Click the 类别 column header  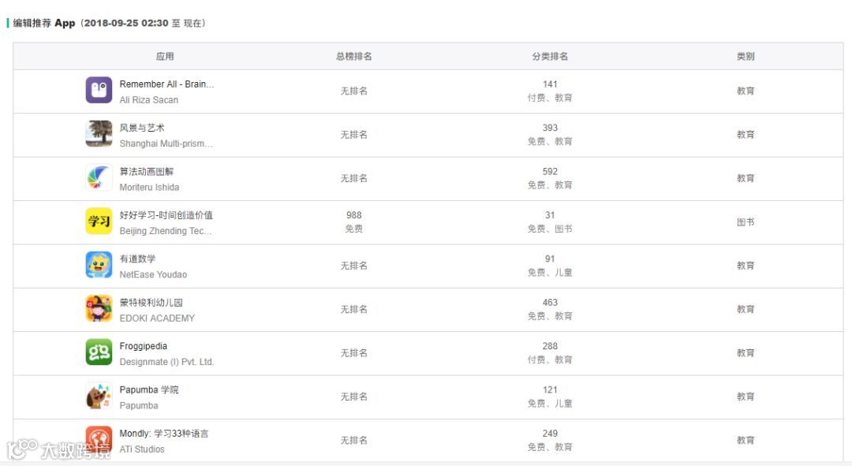pyautogui.click(x=745, y=57)
